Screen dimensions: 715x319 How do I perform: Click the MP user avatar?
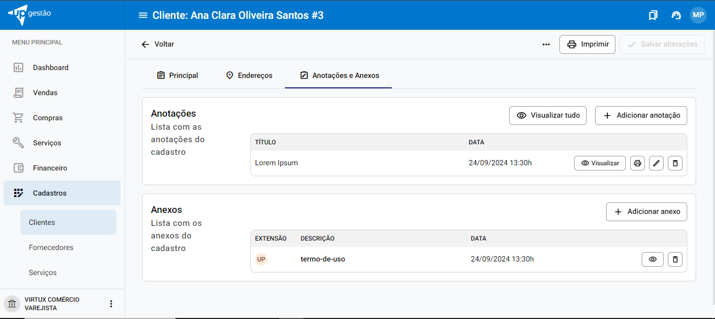point(698,15)
